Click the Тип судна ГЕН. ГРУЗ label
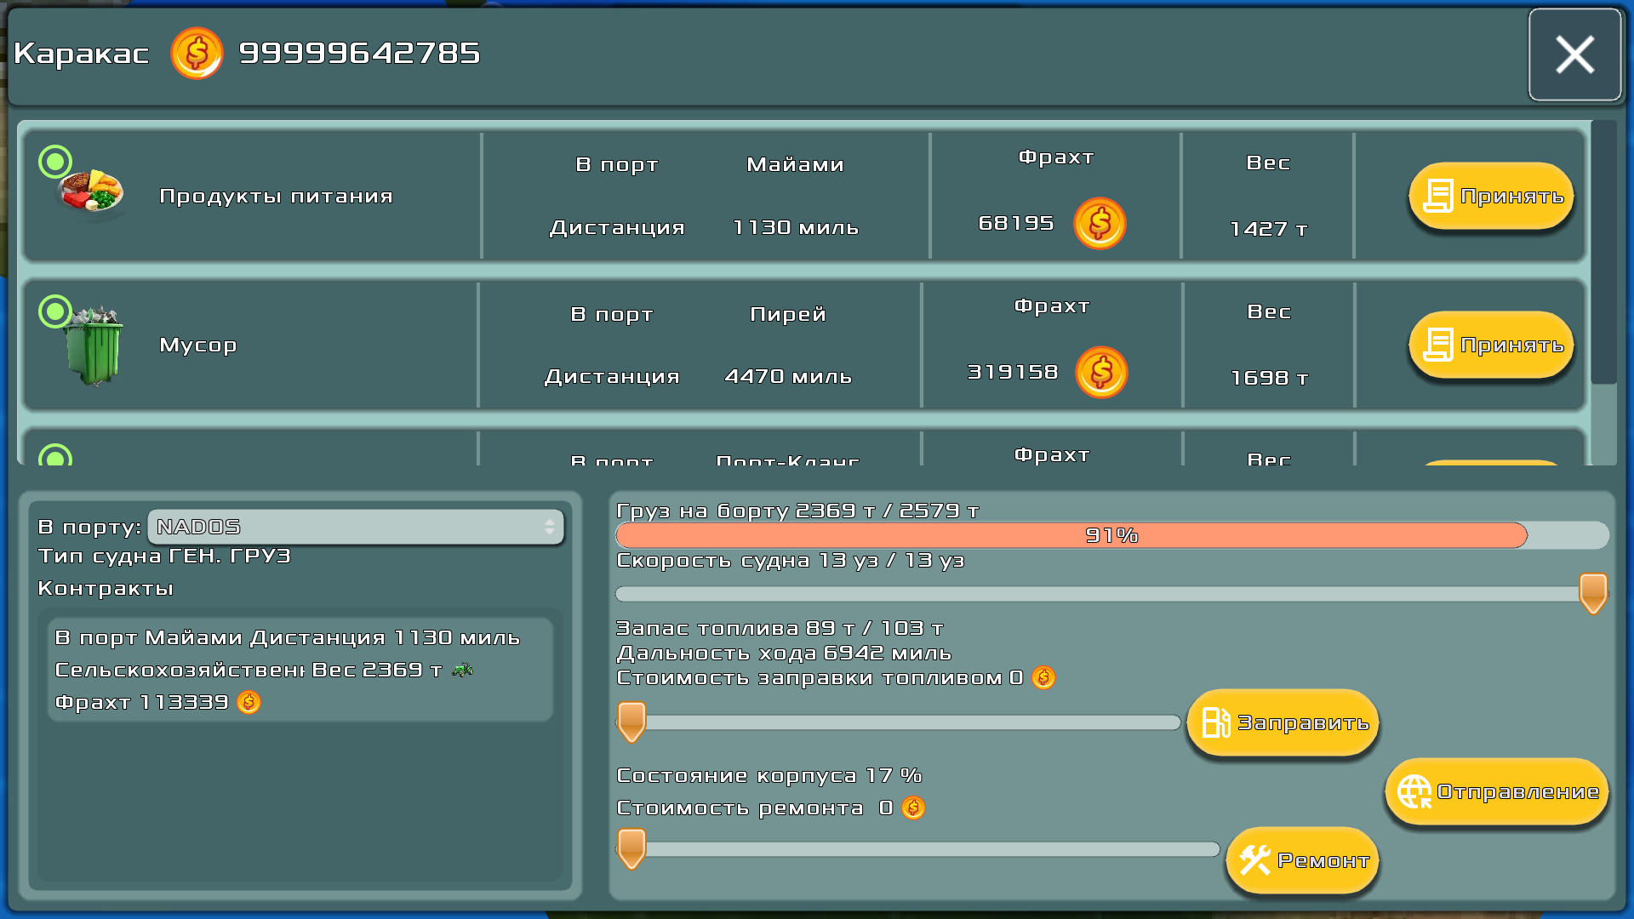This screenshot has height=919, width=1634. tap(164, 555)
